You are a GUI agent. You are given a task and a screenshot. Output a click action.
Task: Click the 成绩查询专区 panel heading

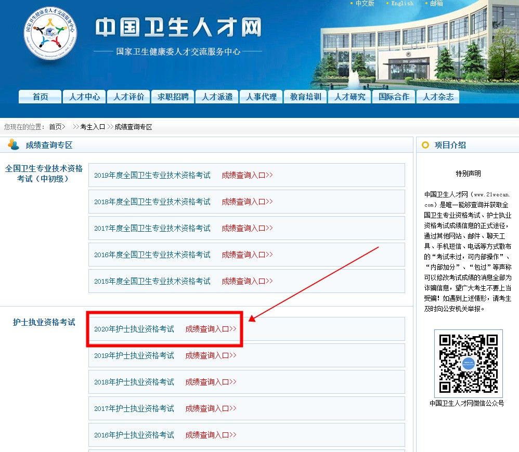point(49,145)
